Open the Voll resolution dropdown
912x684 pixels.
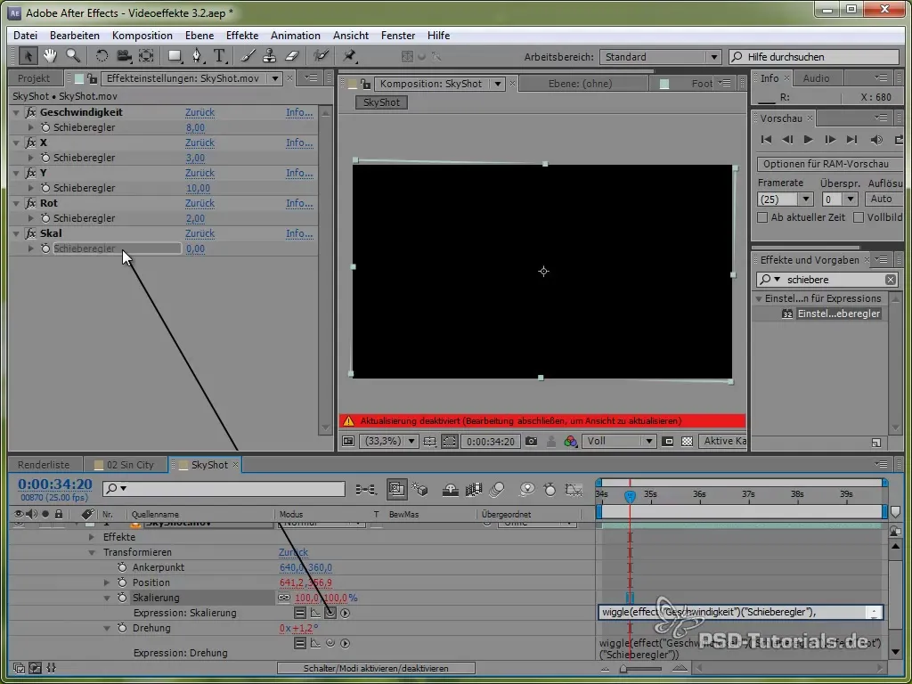pos(619,442)
